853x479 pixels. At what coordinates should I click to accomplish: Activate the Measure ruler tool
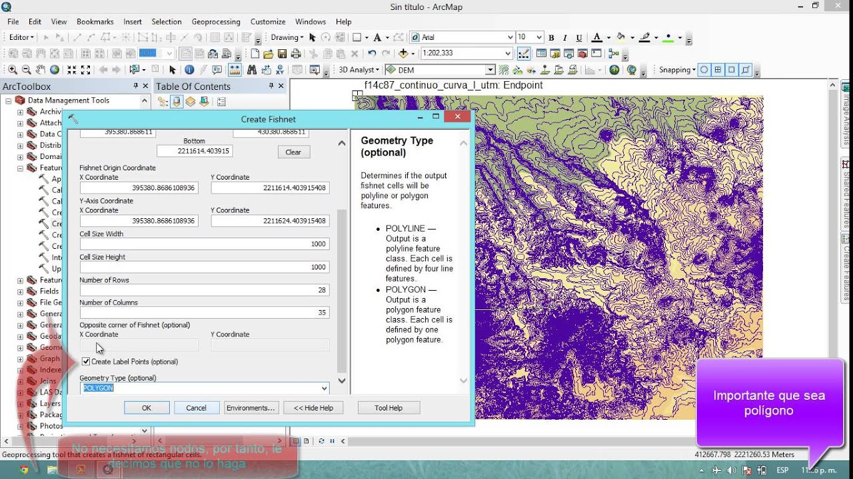(x=235, y=69)
